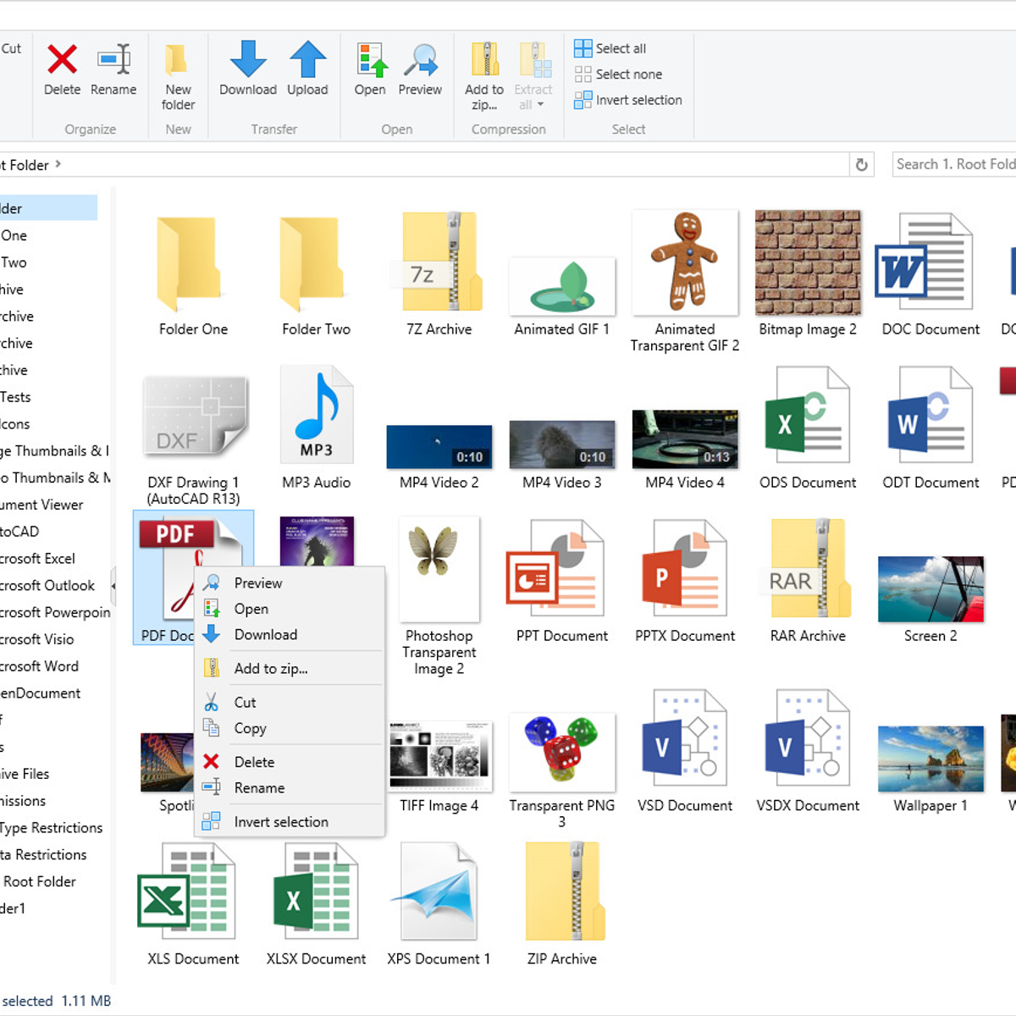Click the Rename ribbon button

(113, 69)
